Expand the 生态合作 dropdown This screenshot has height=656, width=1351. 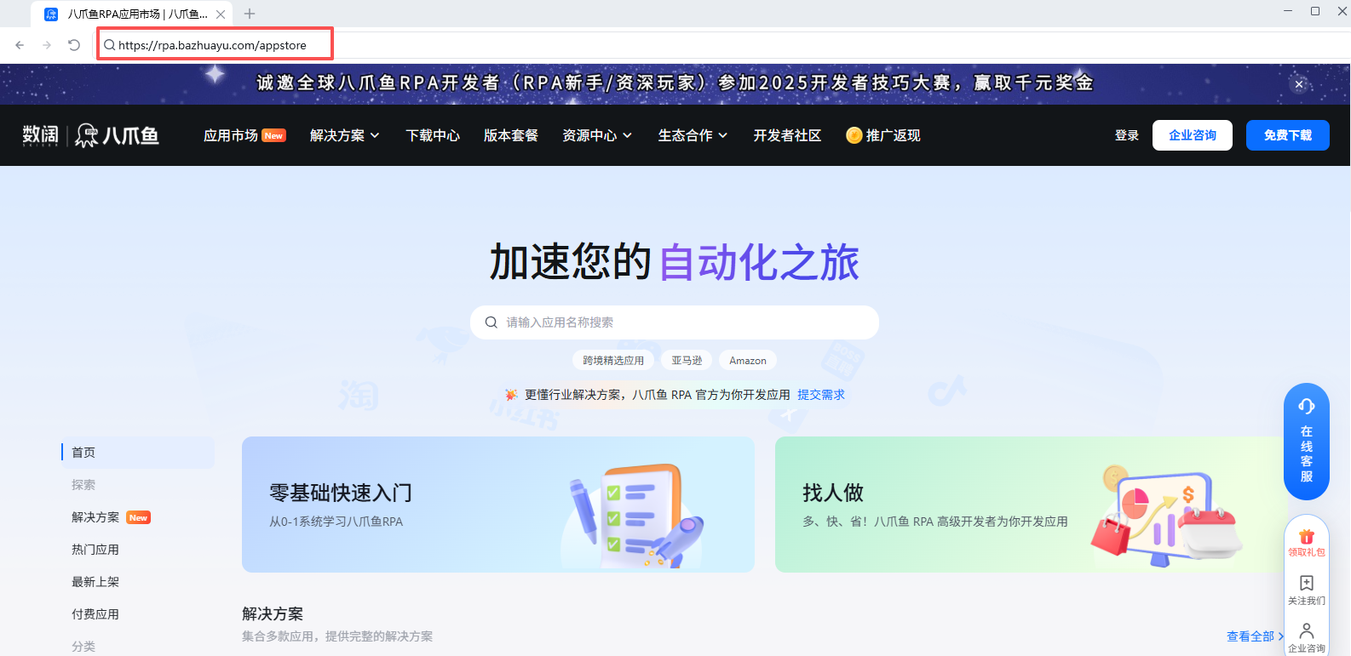click(693, 135)
